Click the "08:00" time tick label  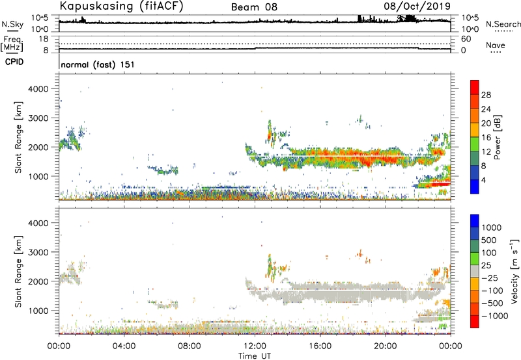click(189, 346)
